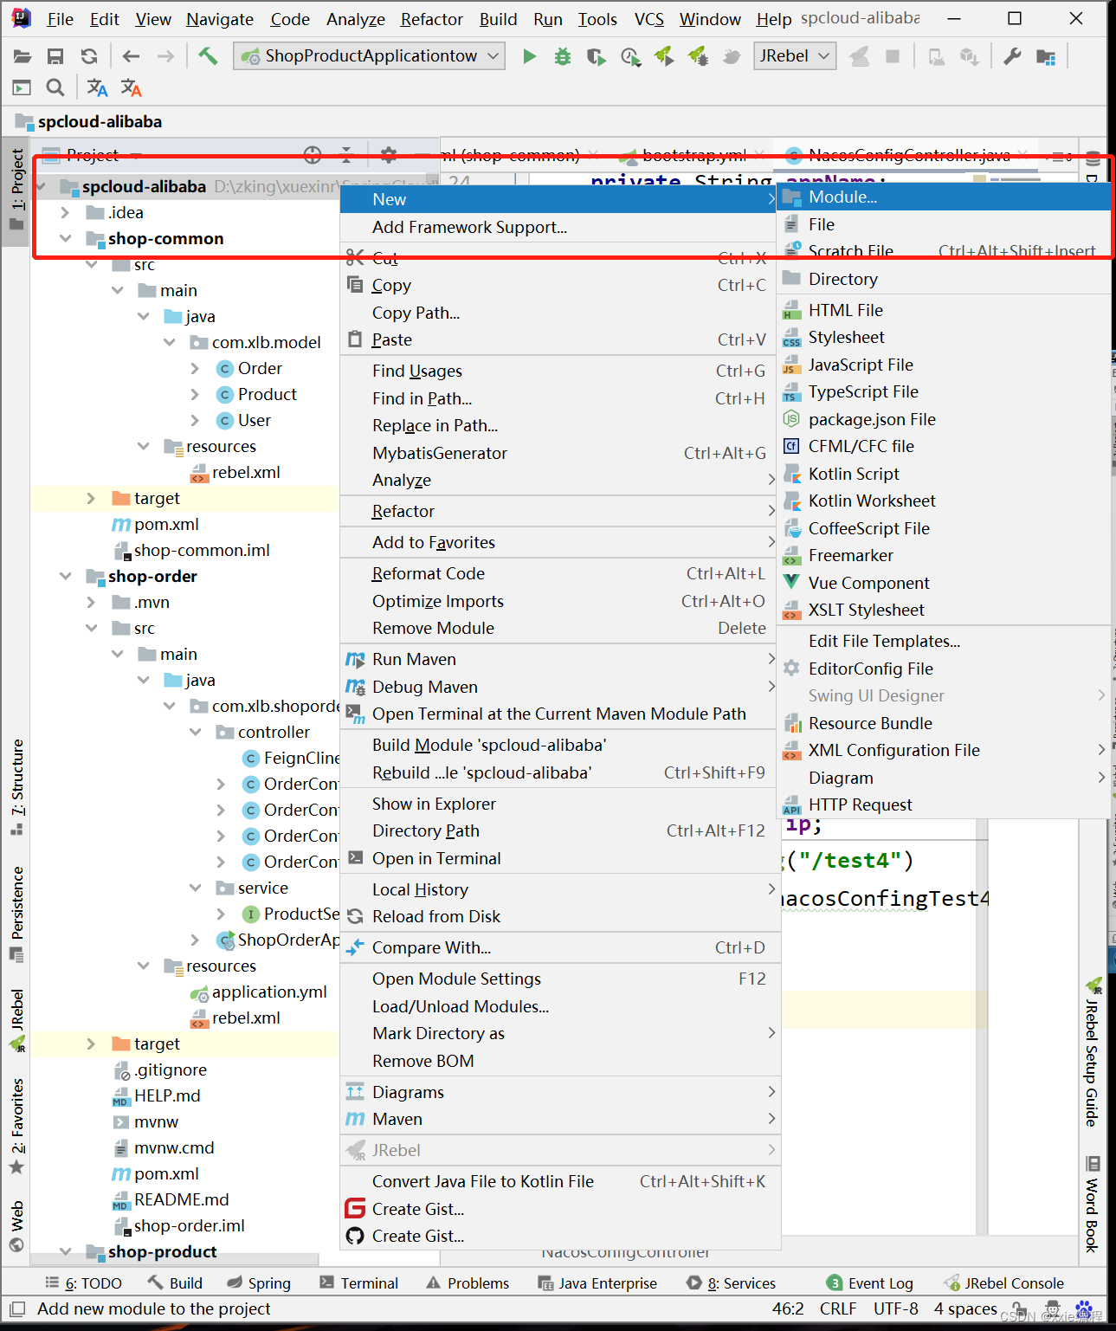Toggle the Word Book side panel

pos(1093,1204)
